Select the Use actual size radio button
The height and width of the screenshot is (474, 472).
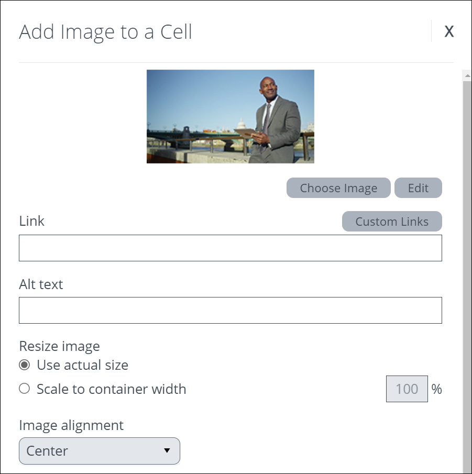24,365
